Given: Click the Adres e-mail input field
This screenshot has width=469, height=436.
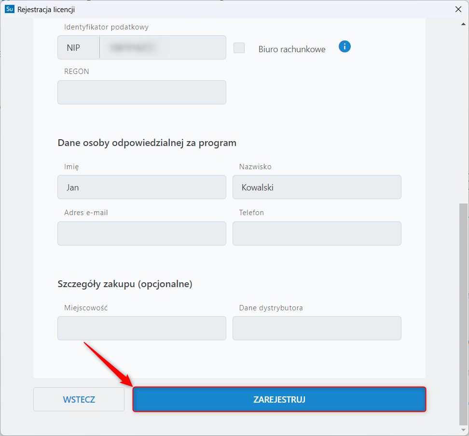Looking at the screenshot, I should pyautogui.click(x=141, y=233).
